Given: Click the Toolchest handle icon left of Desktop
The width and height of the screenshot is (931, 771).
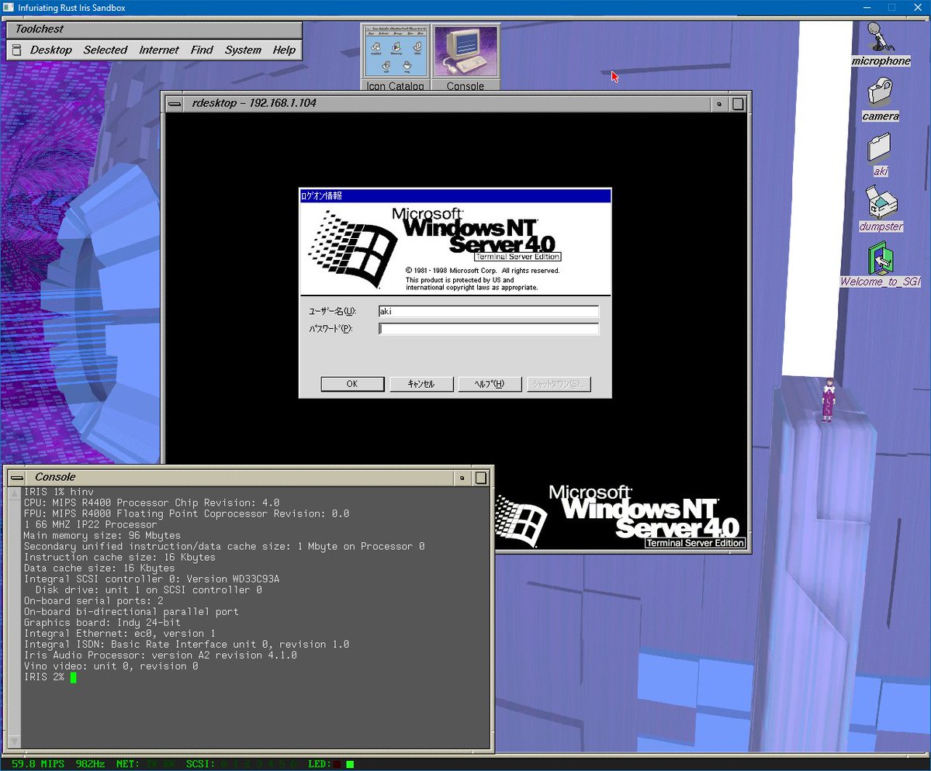Looking at the screenshot, I should pyautogui.click(x=16, y=50).
